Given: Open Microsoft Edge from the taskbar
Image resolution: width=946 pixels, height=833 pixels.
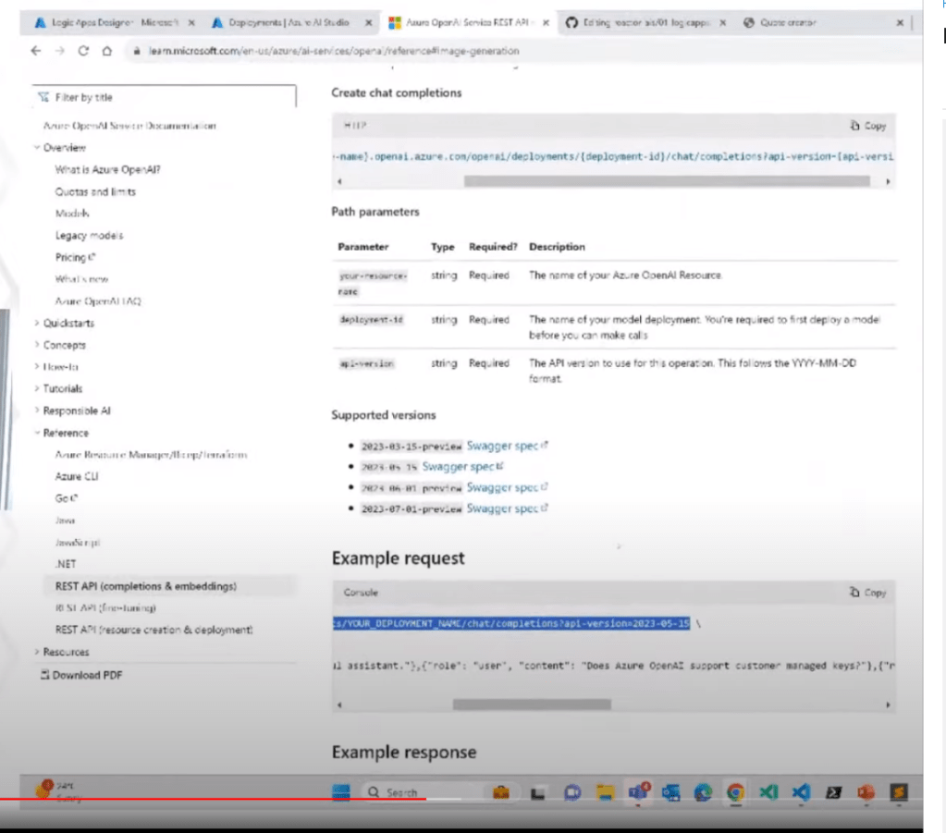Looking at the screenshot, I should pos(703,792).
